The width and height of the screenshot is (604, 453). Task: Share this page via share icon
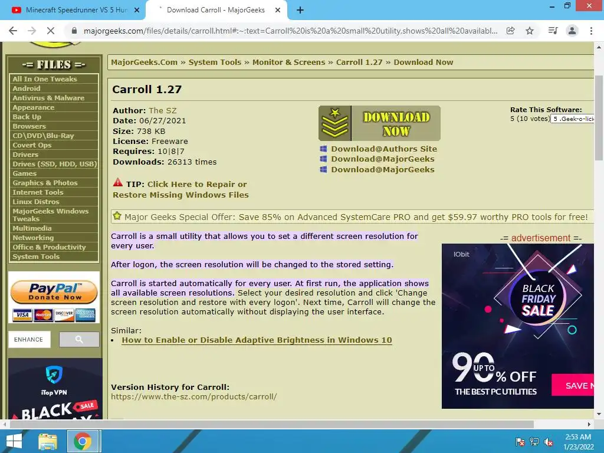511,31
